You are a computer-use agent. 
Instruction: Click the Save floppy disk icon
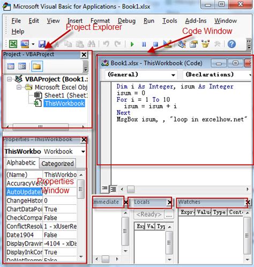42,44
